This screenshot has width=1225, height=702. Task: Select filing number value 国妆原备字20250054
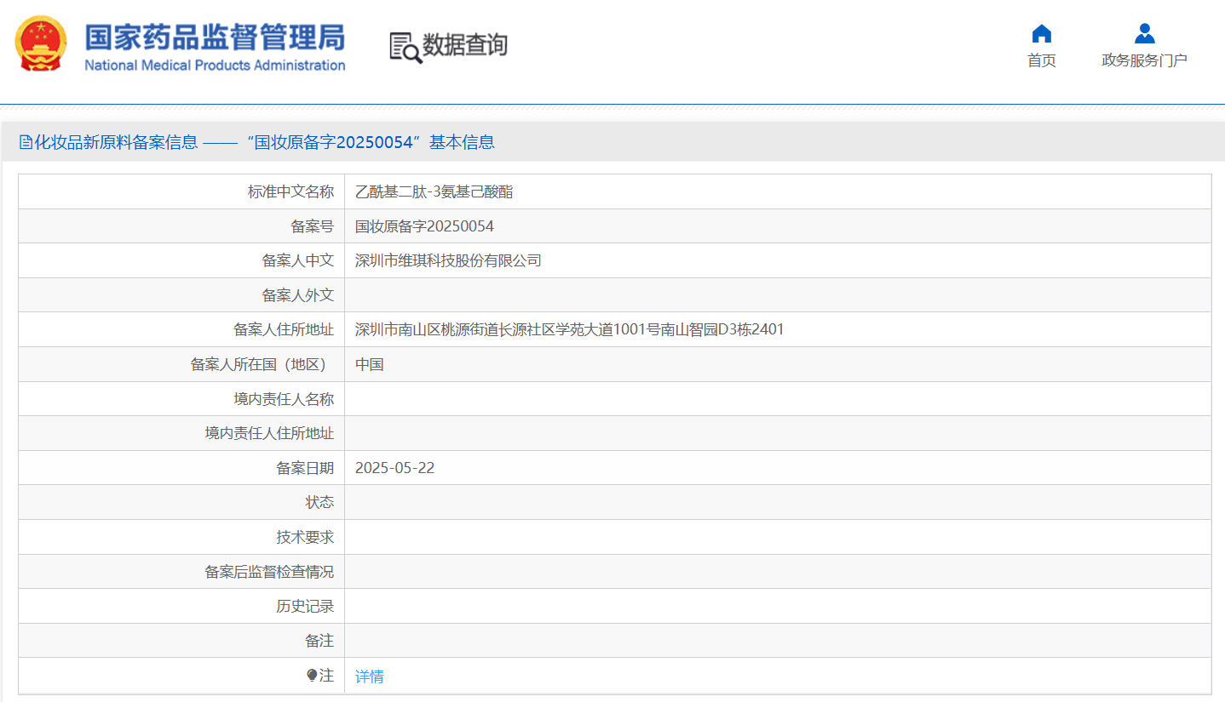[x=424, y=226]
